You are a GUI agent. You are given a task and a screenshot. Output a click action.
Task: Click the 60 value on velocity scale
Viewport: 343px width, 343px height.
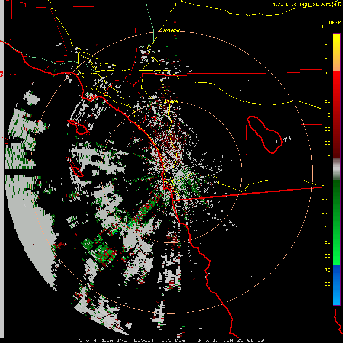tap(327, 87)
